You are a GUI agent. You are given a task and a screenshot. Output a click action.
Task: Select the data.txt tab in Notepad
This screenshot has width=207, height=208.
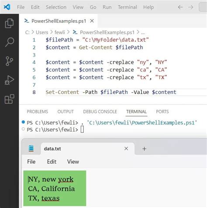click(x=87, y=149)
